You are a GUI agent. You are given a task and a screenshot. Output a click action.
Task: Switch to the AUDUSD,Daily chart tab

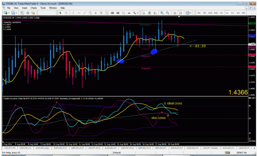42,148
